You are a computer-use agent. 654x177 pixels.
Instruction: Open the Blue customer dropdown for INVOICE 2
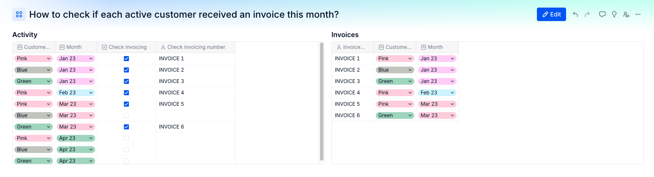coord(395,70)
